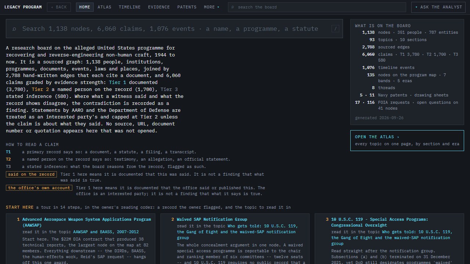Viewport: 470px width, 264px height.
Task: Click the 'HOW TO READ A CLAIM' heading
Action: [x=32, y=144]
